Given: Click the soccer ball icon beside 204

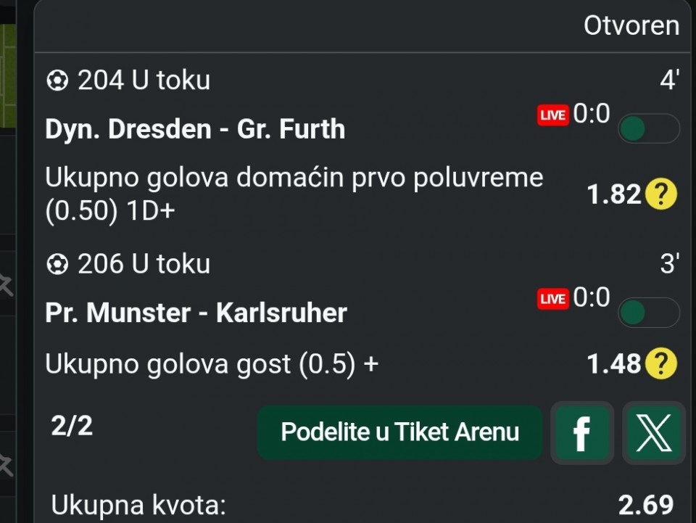Looking at the screenshot, I should tap(55, 81).
